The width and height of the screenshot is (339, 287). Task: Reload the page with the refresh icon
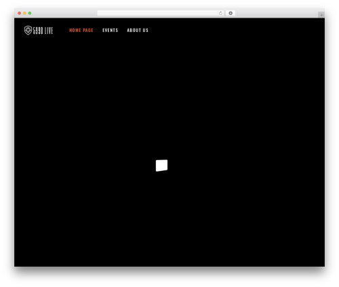click(x=220, y=13)
